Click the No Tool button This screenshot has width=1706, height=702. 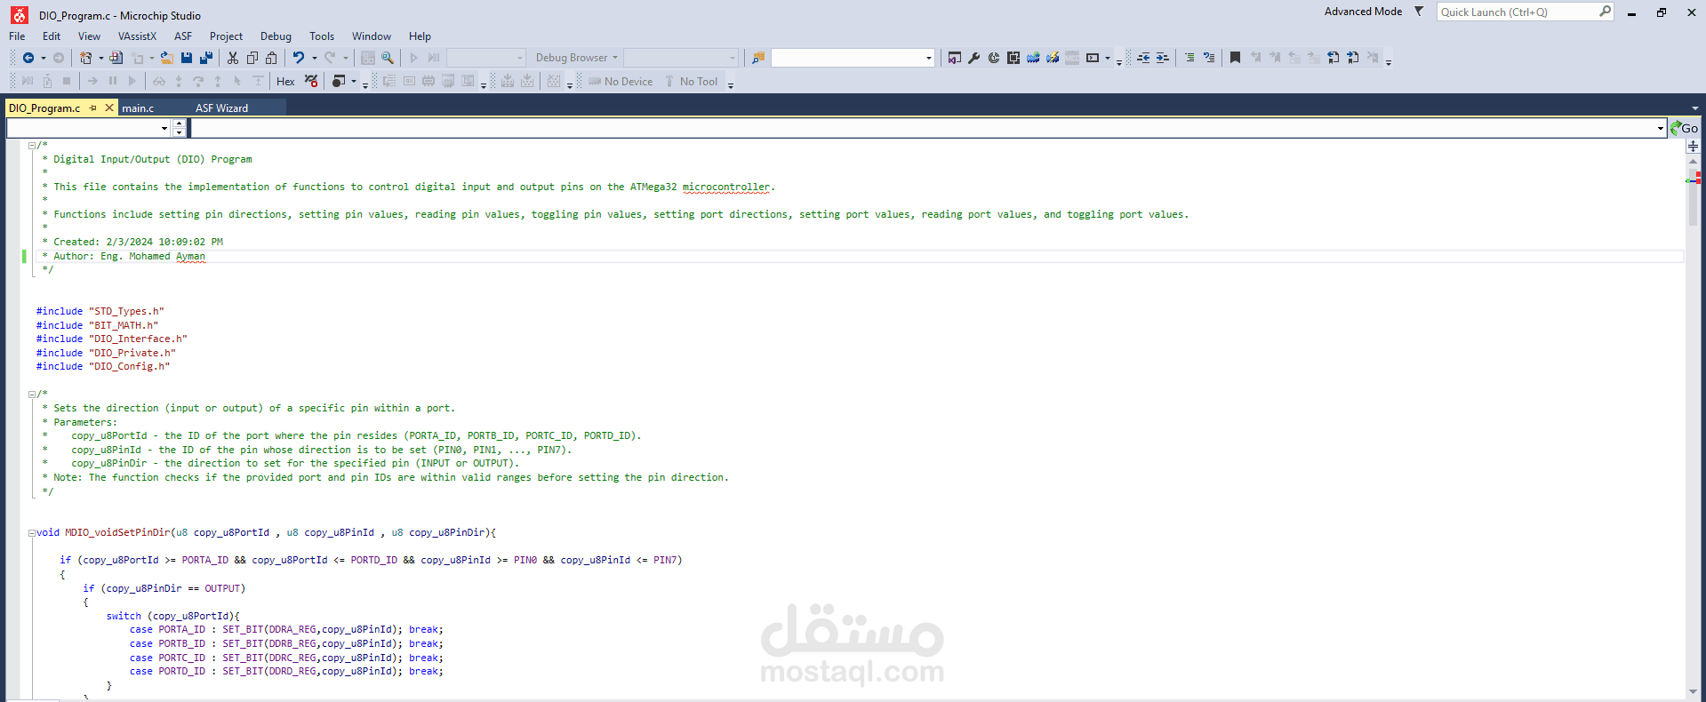tap(691, 81)
